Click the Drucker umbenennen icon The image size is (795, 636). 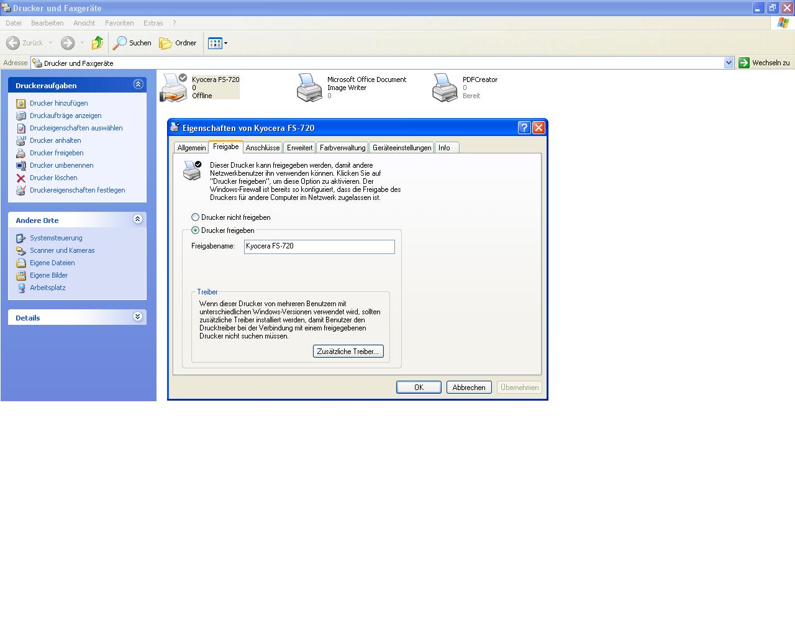coord(21,166)
